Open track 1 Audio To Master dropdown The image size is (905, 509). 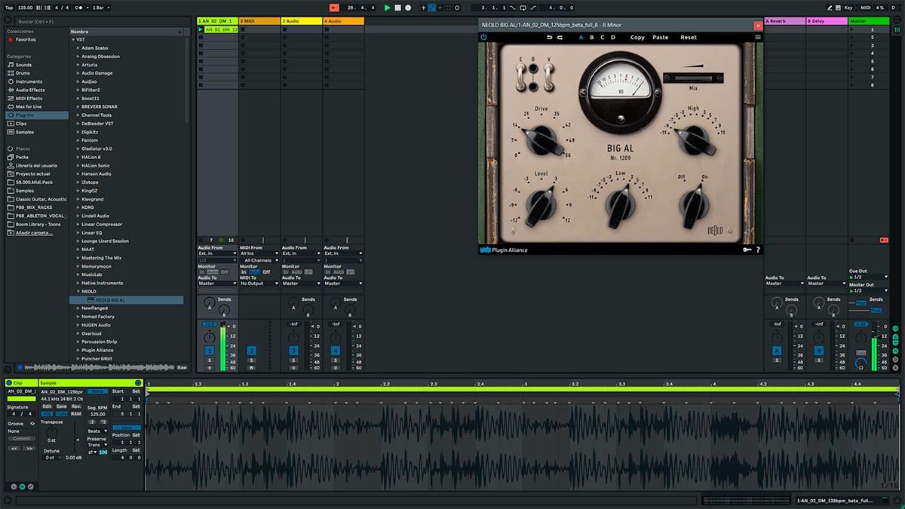coord(217,284)
